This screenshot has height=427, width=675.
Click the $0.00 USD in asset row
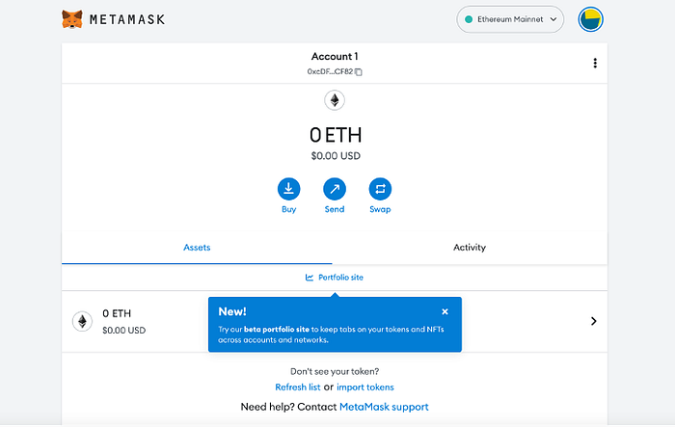[124, 331]
